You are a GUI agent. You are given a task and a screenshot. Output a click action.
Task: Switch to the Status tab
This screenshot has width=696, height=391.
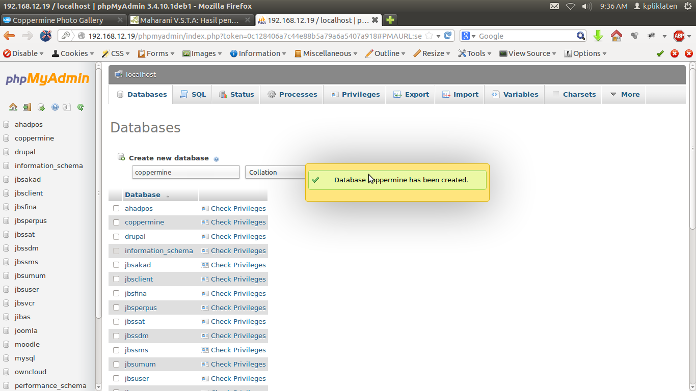click(236, 94)
